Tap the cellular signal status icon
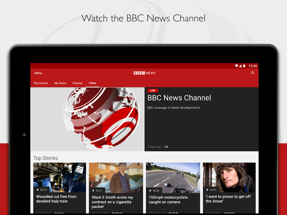The width and height of the screenshot is (287, 215). [x=240, y=66]
